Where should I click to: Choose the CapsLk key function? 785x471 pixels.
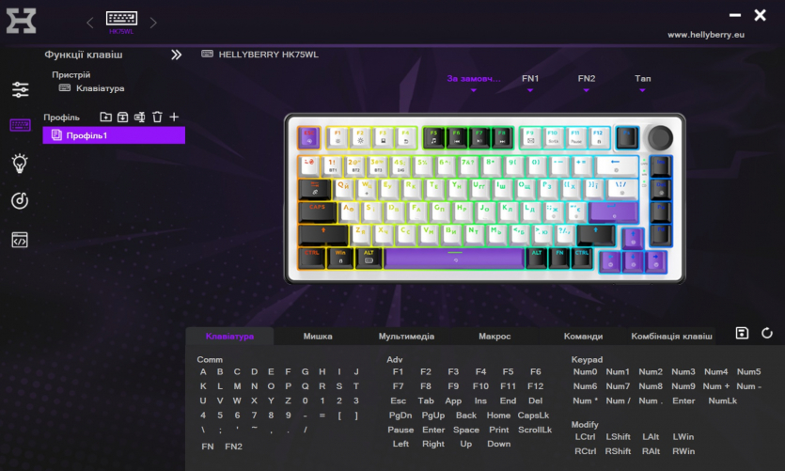tap(533, 416)
